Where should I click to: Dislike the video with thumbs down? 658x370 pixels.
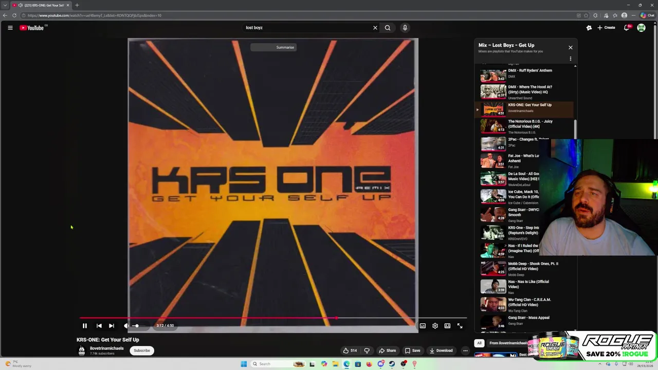coord(367,350)
